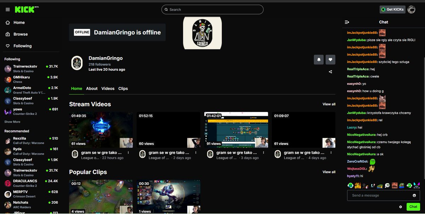Insert the fire emote in chat bar
425x214 pixels.
coord(358,185)
